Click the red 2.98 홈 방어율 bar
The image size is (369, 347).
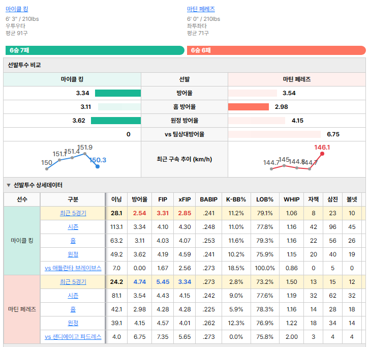point(248,107)
